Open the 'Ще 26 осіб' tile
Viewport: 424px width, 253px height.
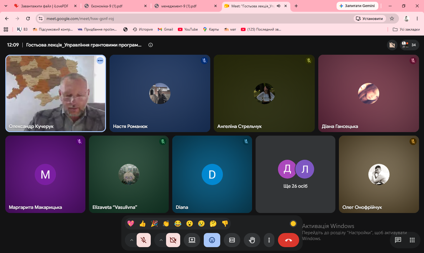(295, 174)
